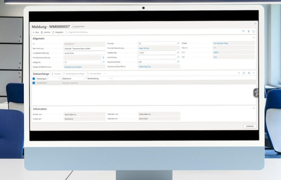Open lookup magnifier for Priorität field
The image size is (281, 180).
[x=178, y=43]
